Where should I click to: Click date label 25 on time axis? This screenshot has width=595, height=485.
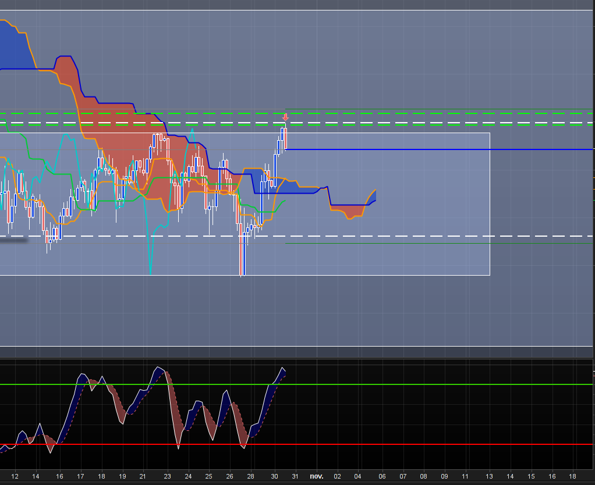coord(208,476)
